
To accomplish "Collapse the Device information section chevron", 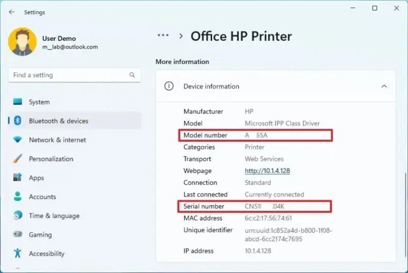I will pos(384,86).
